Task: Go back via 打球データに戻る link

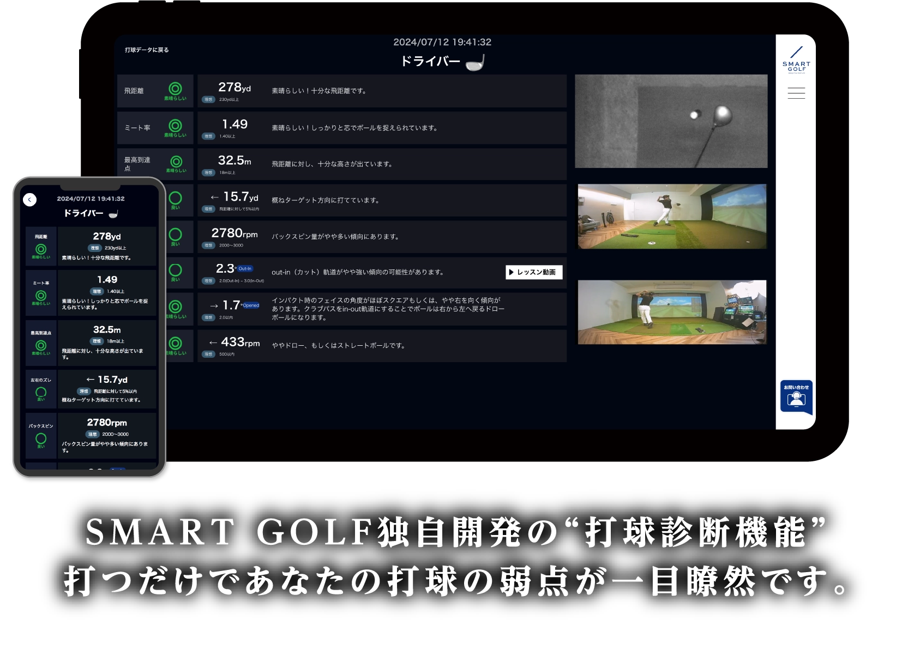Action: point(147,50)
